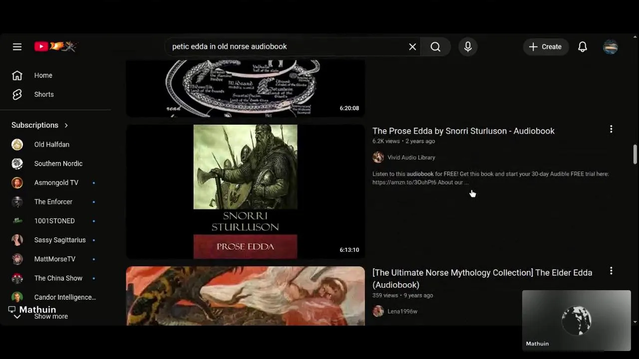639x359 pixels.
Task: Select The China Show channel
Action: coord(55,278)
